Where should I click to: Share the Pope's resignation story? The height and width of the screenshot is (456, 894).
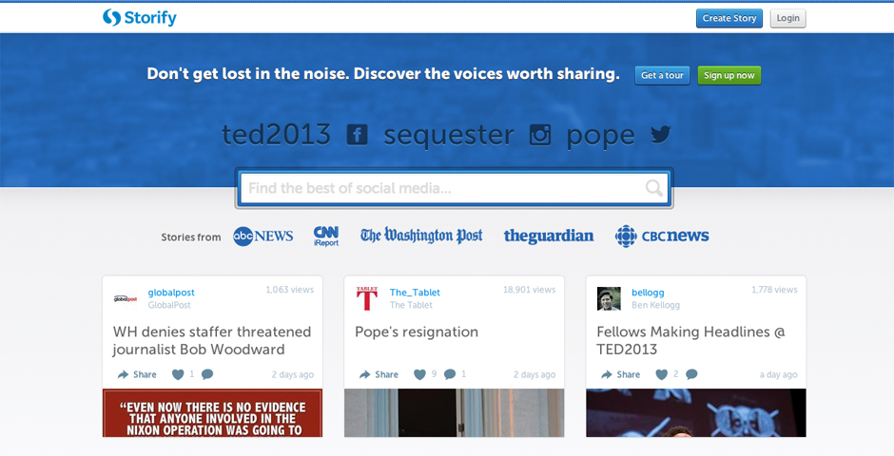tap(379, 374)
